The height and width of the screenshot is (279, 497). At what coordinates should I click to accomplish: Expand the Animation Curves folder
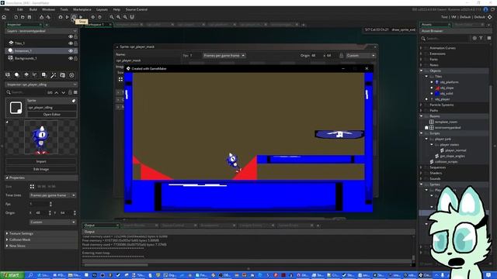(421, 48)
